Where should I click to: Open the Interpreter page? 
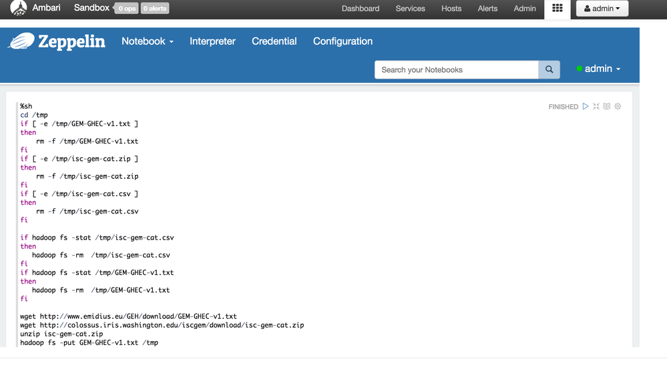212,41
